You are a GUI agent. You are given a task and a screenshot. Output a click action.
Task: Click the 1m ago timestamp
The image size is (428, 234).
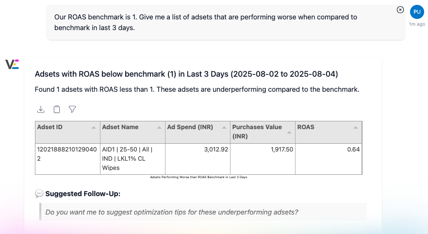click(417, 24)
